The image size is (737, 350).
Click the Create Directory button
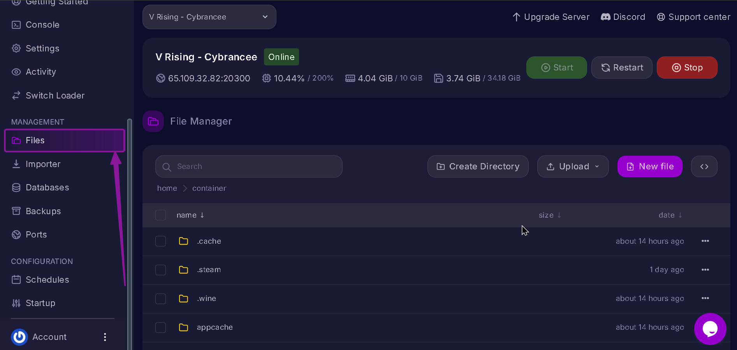click(478, 167)
